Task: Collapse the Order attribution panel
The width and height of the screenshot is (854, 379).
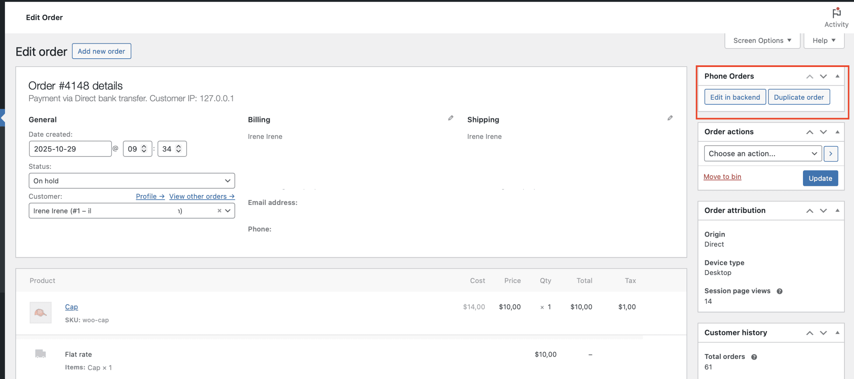Action: [837, 211]
